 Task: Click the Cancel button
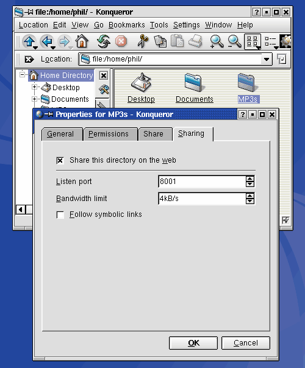tap(246, 343)
